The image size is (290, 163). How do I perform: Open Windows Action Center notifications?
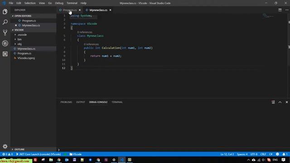click(283, 160)
